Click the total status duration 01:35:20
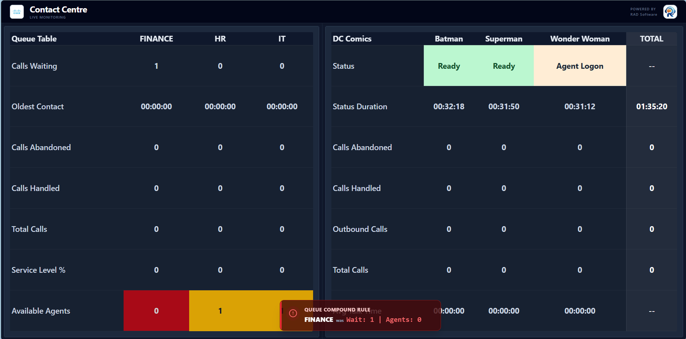 [652, 106]
